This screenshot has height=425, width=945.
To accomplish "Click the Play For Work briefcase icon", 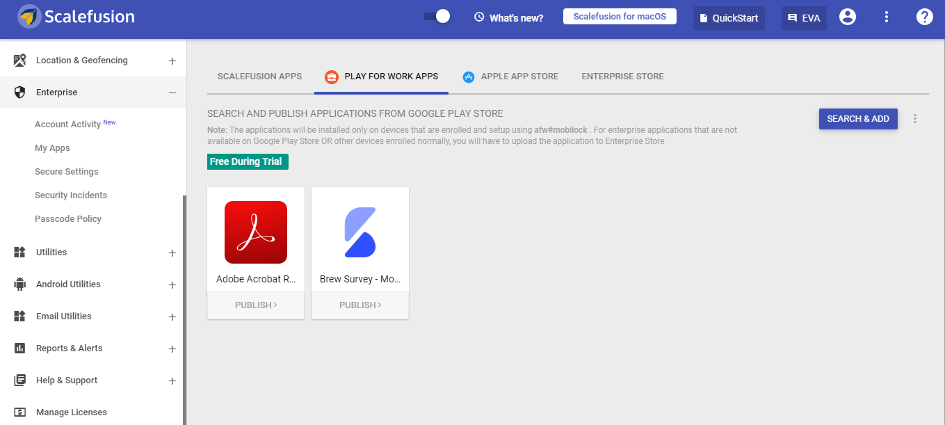I will click(332, 77).
